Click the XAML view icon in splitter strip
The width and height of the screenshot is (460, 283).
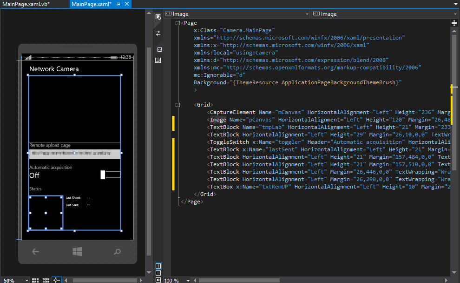(159, 49)
